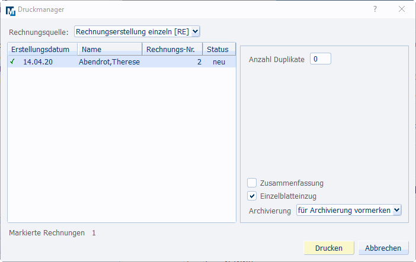Focus the Anzahl Duplikate input field

(x=320, y=59)
